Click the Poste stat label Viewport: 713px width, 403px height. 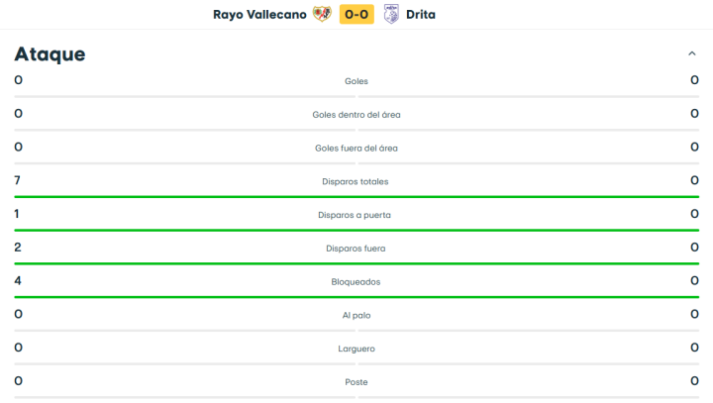tap(356, 382)
